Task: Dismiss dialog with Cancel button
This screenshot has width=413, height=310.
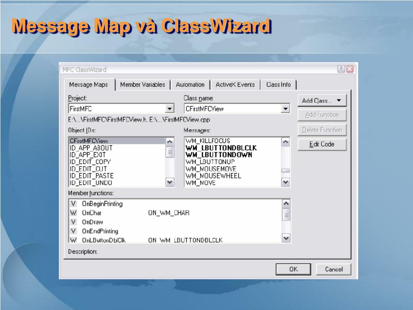Action: click(334, 269)
